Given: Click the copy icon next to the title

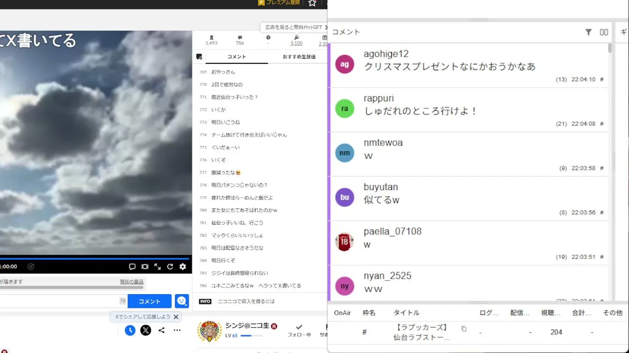Looking at the screenshot, I should click(x=464, y=328).
